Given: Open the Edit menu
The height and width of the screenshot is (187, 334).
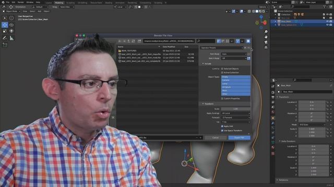Looking at the screenshot, I should tap(14, 2).
